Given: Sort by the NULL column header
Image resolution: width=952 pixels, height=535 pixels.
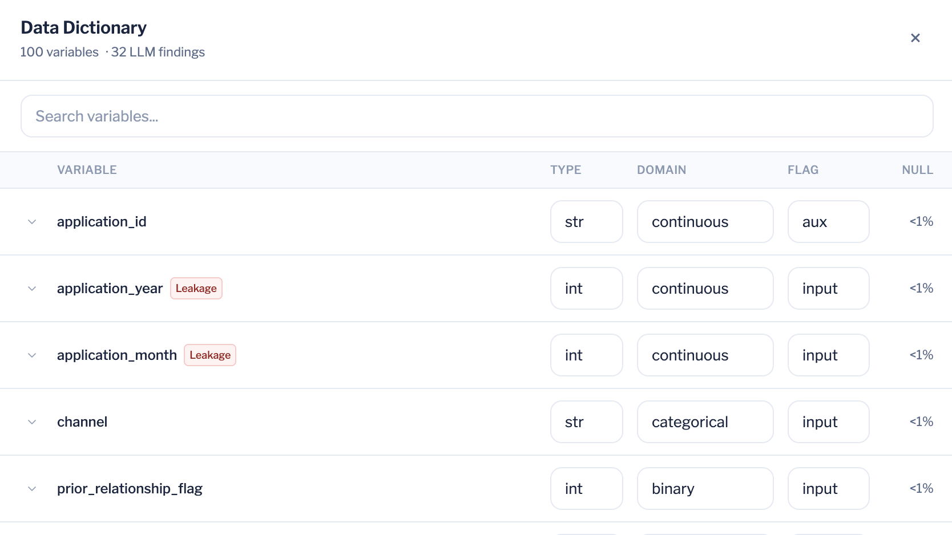Looking at the screenshot, I should click(x=917, y=170).
